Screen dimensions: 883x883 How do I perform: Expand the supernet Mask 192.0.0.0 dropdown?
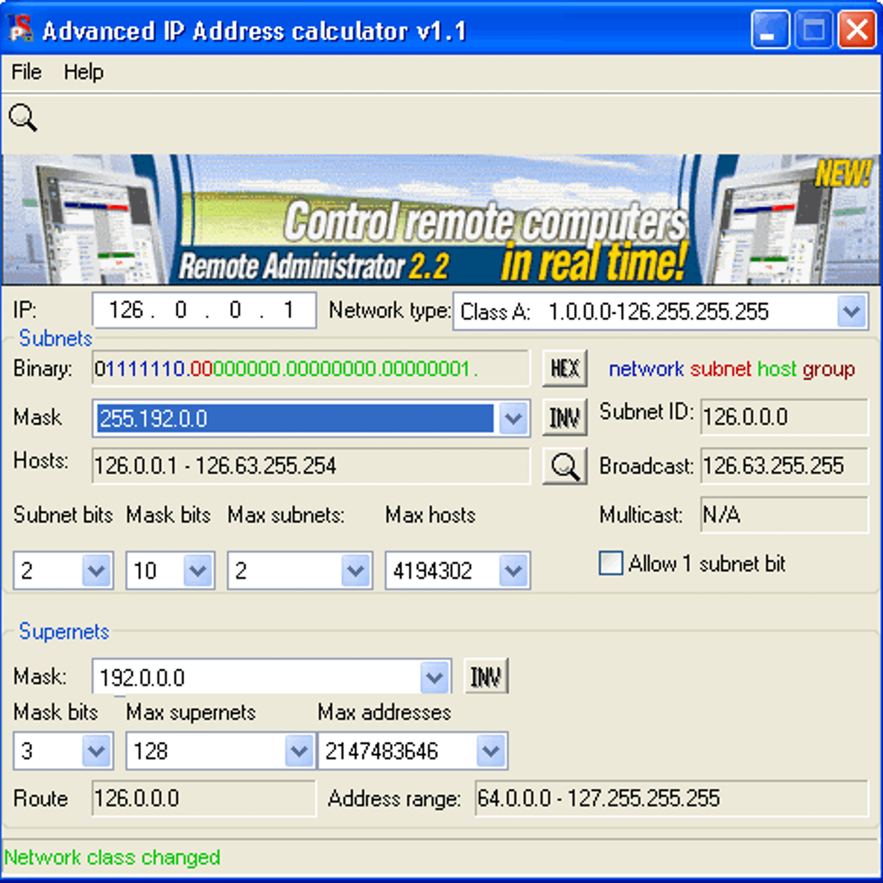pos(434,677)
